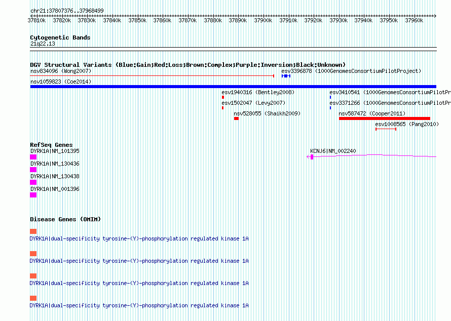Click the 37920k ruler tick
Image resolution: width=451 pixels, height=321 pixels.
coord(313,20)
